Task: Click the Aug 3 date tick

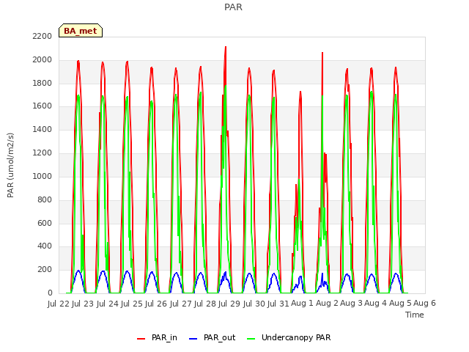Action: (x=352, y=304)
